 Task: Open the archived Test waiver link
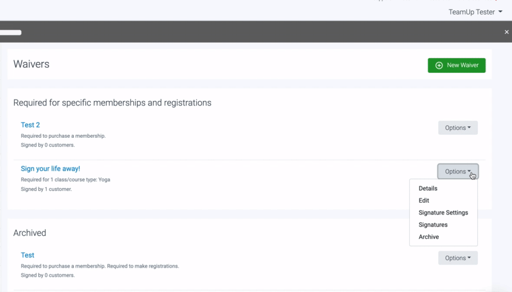click(x=28, y=255)
